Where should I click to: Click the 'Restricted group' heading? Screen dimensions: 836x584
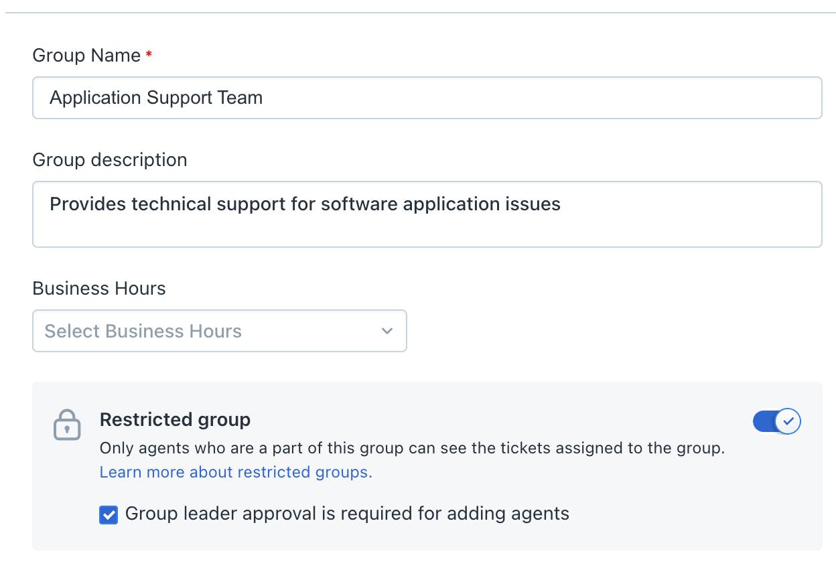[175, 420]
